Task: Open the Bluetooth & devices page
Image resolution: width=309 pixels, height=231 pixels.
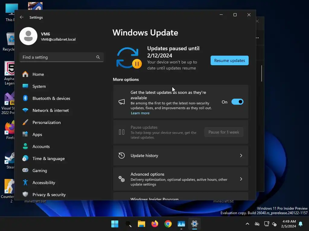Action: coord(51,98)
